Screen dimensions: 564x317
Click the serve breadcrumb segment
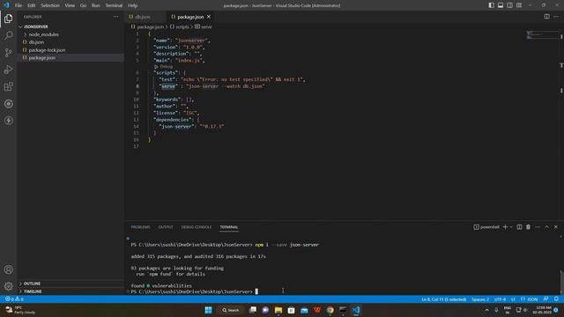(204, 26)
